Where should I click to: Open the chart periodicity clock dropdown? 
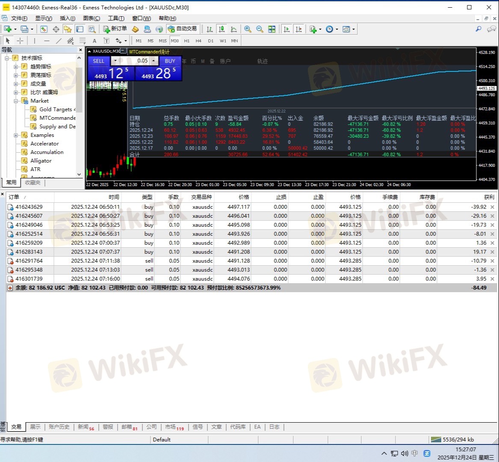click(331, 29)
